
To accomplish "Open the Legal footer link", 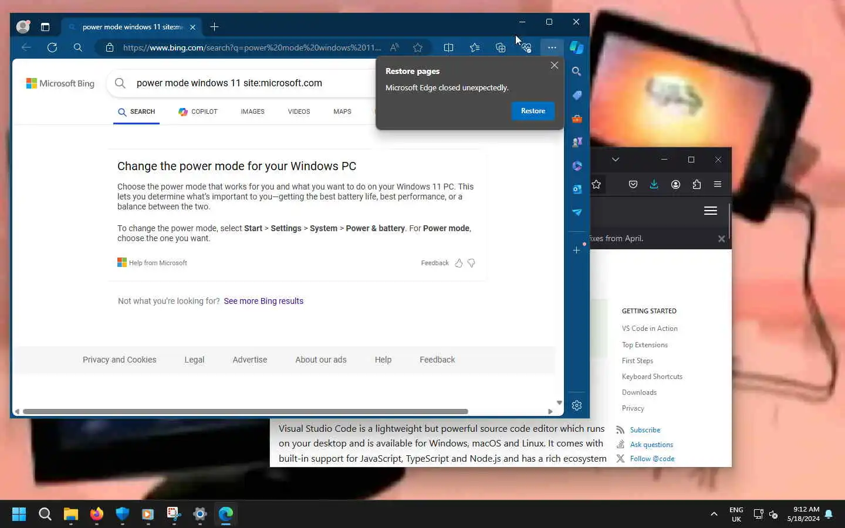I will [x=194, y=360].
